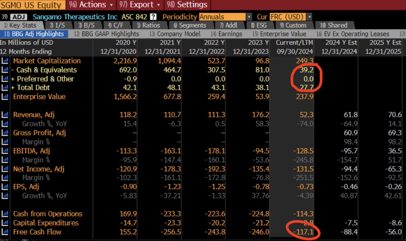Screen dimensions: 406x241
Task: Click Sangamo Therapeutics Inc company name
Action: coord(75,17)
